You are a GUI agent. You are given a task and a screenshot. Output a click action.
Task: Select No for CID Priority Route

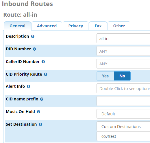(x=122, y=76)
